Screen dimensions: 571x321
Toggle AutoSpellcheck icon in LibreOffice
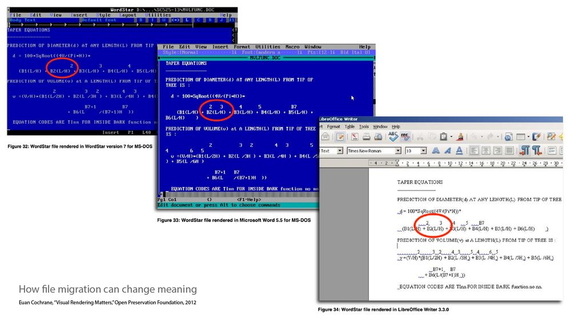tap(405, 137)
